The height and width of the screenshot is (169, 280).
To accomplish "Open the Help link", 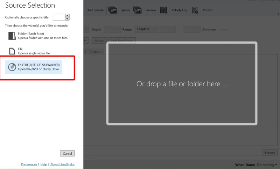I will point(43,164).
